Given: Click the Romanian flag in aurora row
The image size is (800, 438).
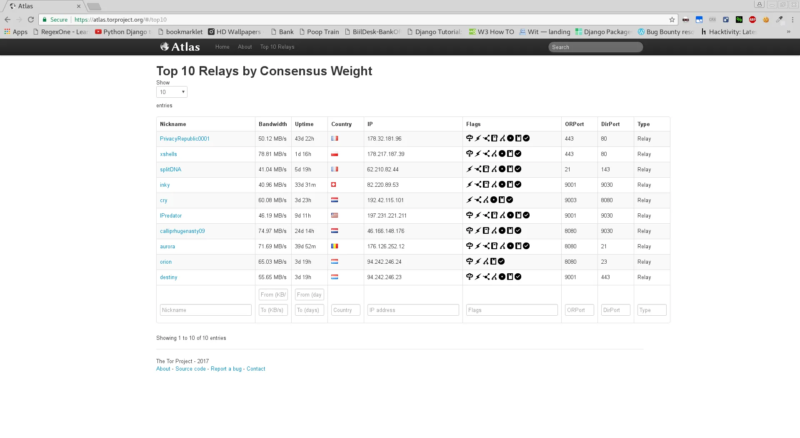Looking at the screenshot, I should [x=335, y=246].
